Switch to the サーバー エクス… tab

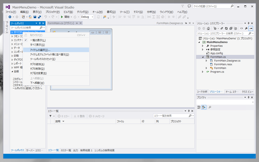pos(35,150)
